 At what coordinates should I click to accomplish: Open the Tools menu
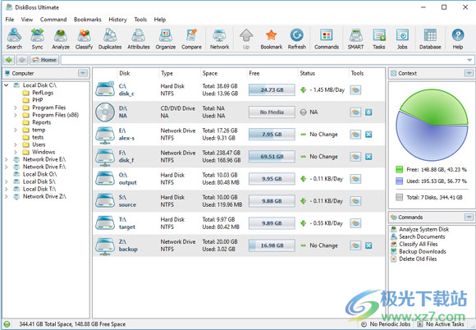pos(140,20)
